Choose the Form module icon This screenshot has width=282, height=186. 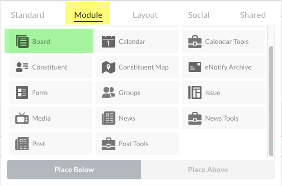(x=22, y=92)
